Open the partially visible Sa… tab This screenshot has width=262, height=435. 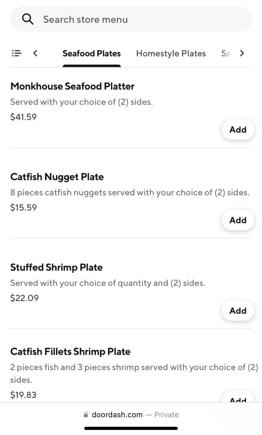coord(226,54)
